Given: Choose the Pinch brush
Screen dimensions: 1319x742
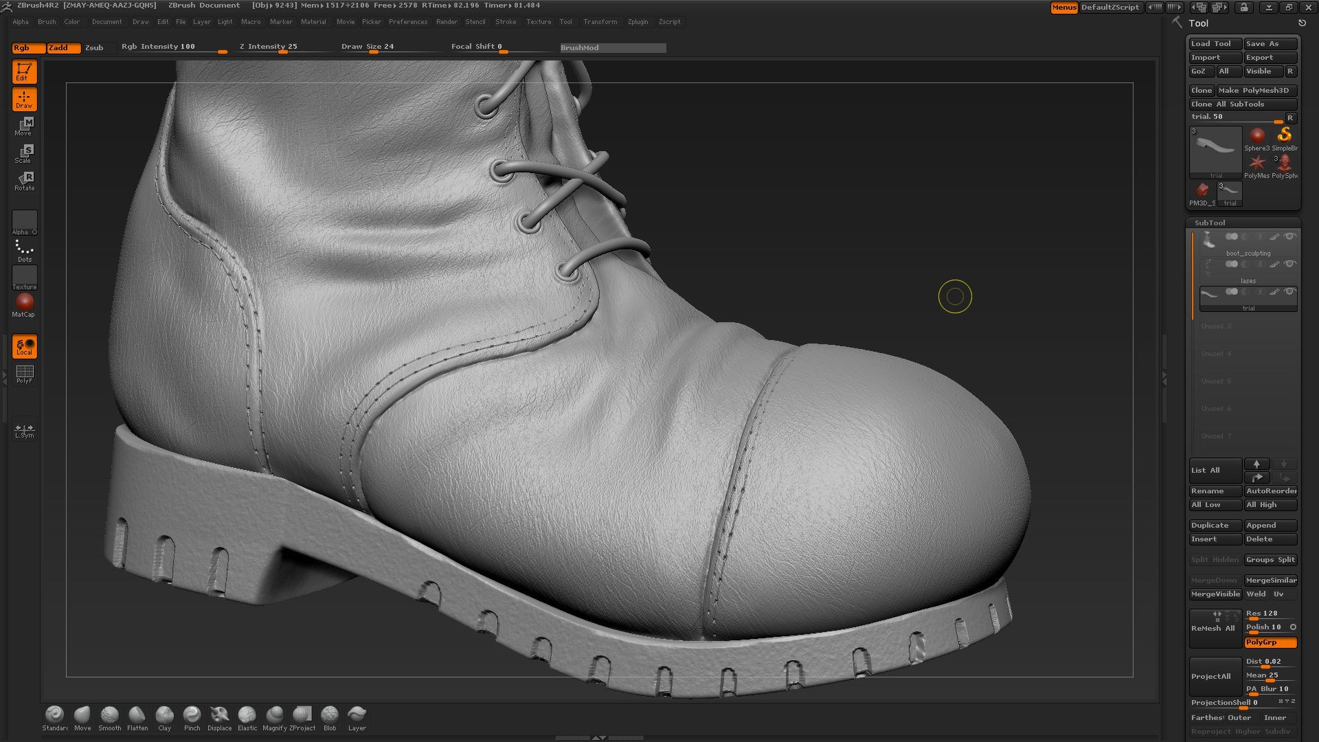Looking at the screenshot, I should tap(192, 713).
